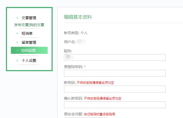The image size is (183, 118).
Task: Select the highlighted 空间设置 menu item
Action: pos(29,50)
